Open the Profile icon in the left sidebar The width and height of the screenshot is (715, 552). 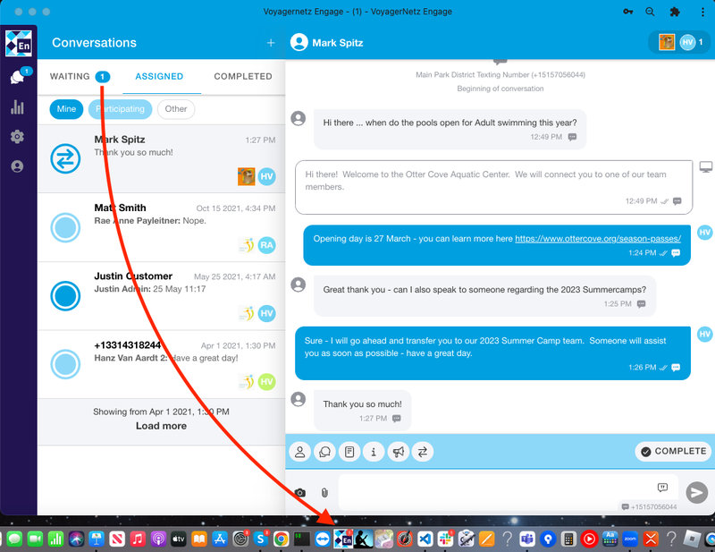tap(17, 166)
